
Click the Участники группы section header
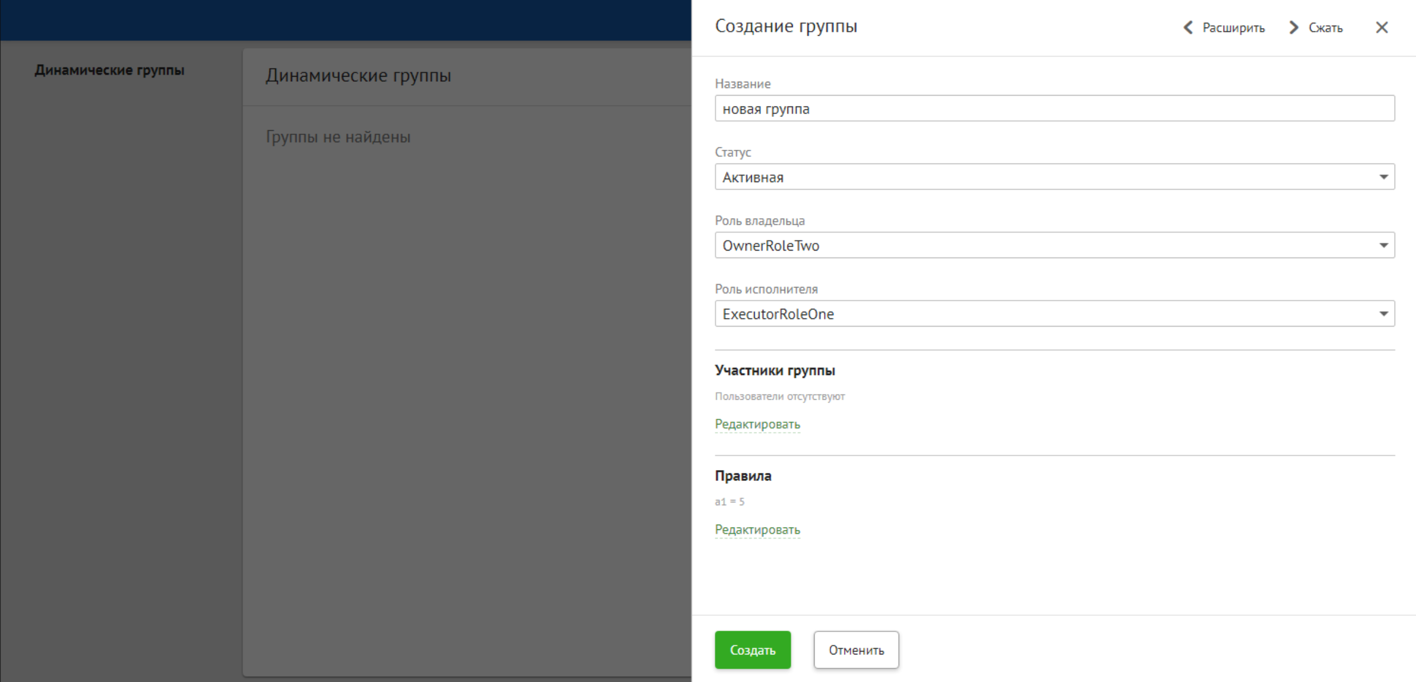[775, 370]
